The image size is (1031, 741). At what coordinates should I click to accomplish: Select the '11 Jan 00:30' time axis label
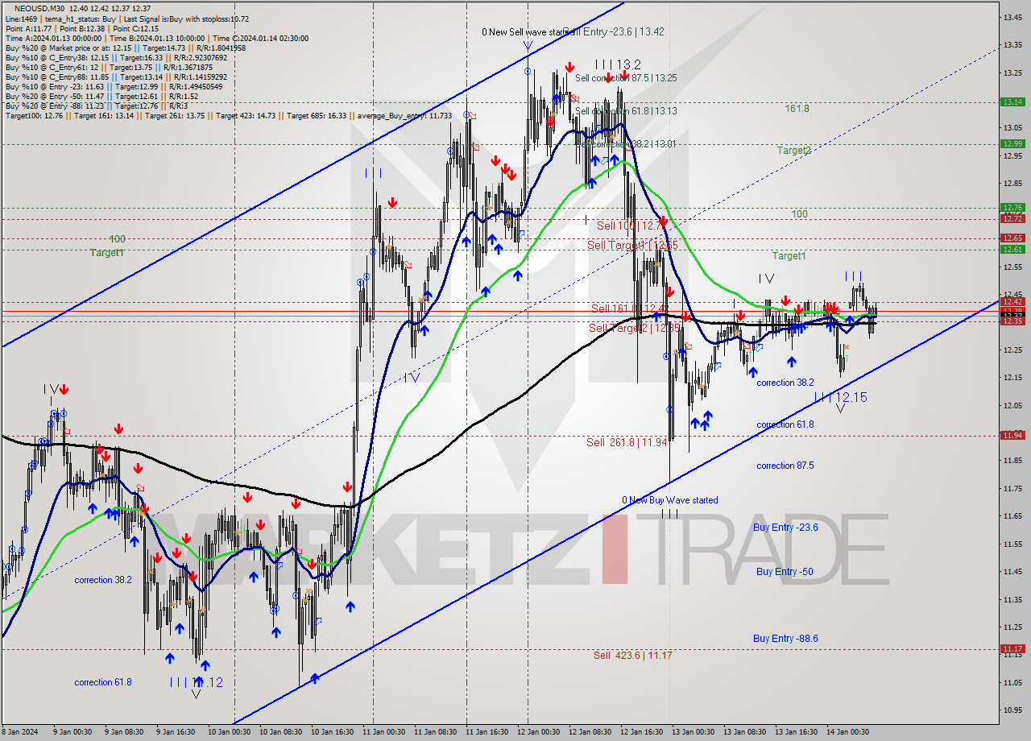[383, 732]
